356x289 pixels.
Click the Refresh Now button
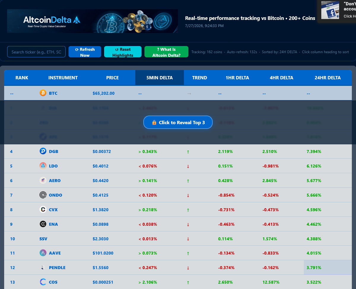[x=85, y=52]
